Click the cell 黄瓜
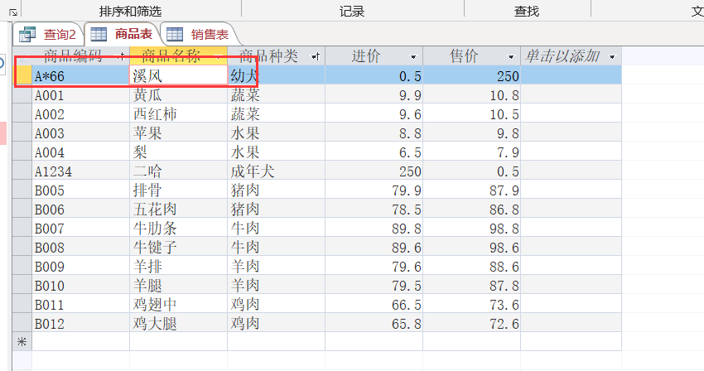Image resolution: width=704 pixels, height=371 pixels. [179, 95]
